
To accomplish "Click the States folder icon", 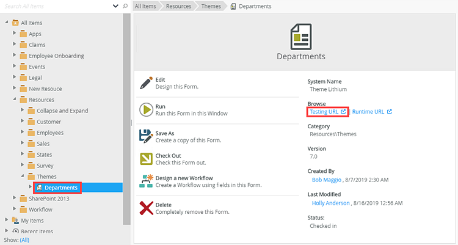I will click(31, 155).
